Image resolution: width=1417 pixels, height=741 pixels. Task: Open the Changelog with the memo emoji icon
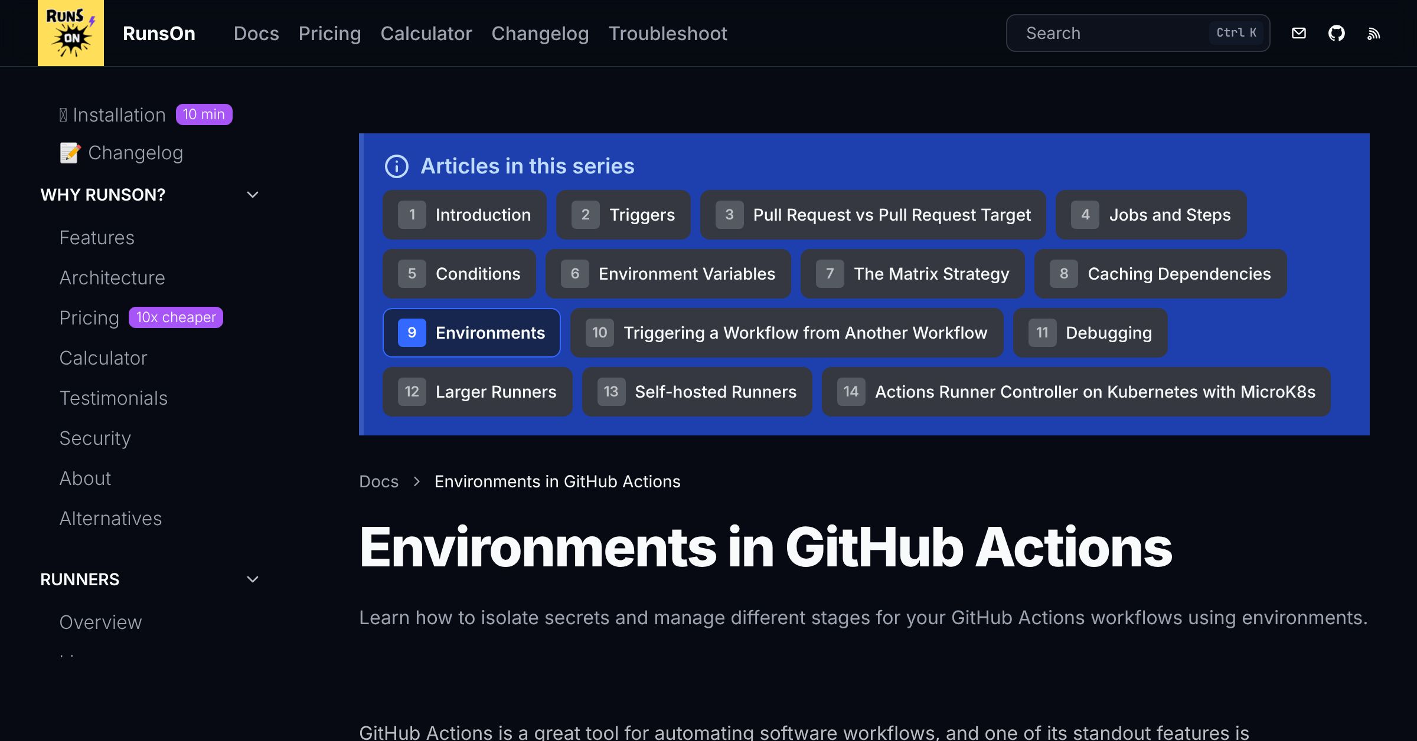tap(121, 152)
